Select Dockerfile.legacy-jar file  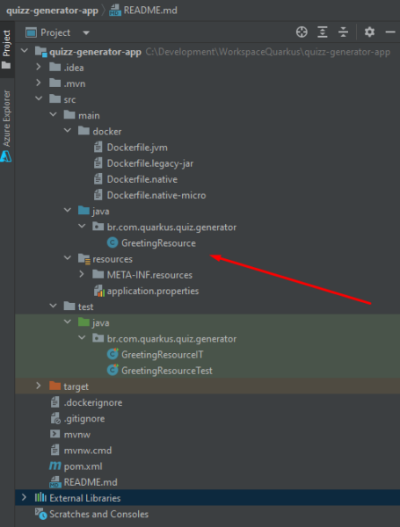tap(150, 163)
